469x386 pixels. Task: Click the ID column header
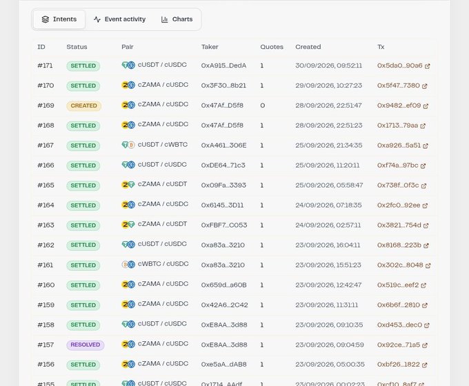pyautogui.click(x=41, y=47)
